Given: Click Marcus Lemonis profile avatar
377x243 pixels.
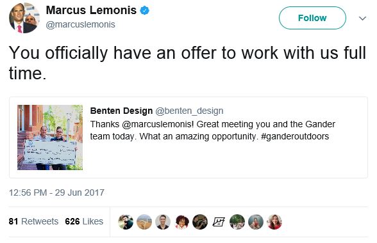Looking at the screenshot, I should click(24, 18).
